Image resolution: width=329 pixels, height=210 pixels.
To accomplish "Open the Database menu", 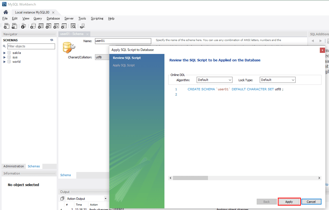I will coord(53,18).
